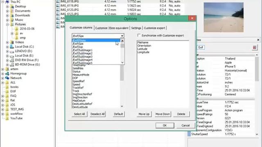This screenshot has height=147, width=262.
Task: Expand the workflow folder node
Action: (3, 114)
